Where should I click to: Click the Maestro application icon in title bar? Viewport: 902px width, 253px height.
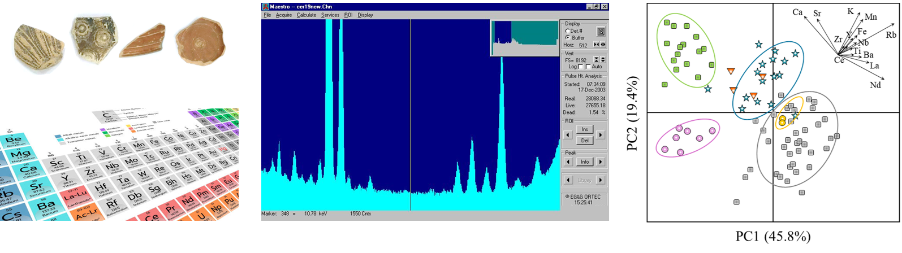pyautogui.click(x=265, y=7)
